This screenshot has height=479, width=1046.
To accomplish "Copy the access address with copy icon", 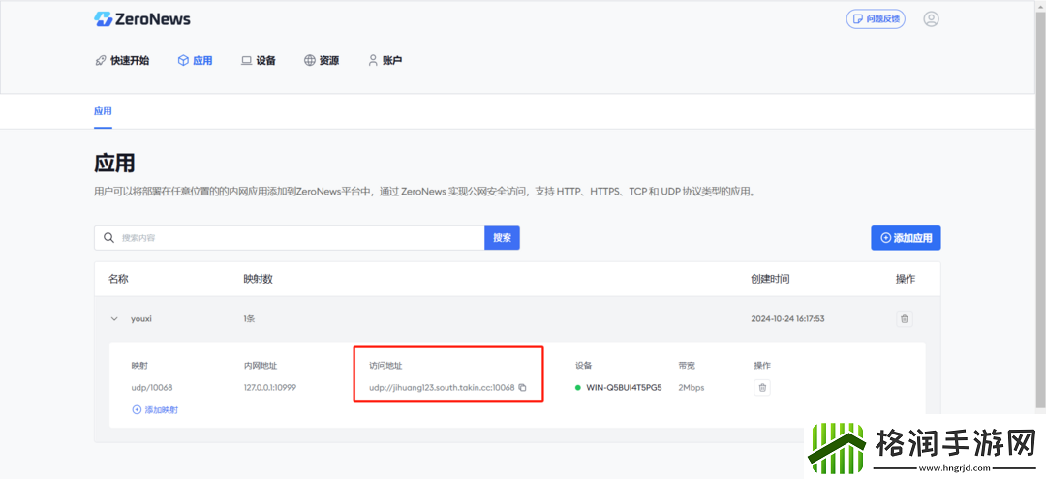I will click(523, 388).
